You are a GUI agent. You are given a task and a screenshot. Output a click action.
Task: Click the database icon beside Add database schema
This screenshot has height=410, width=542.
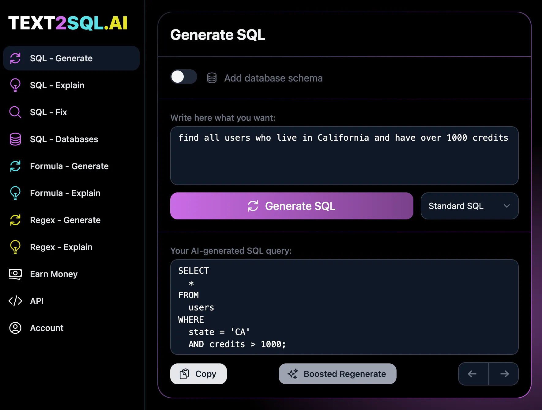(x=212, y=78)
